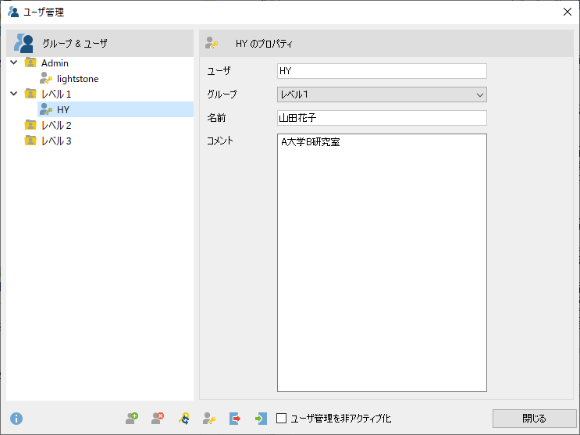Select the レベル 2 group

[x=56, y=125]
